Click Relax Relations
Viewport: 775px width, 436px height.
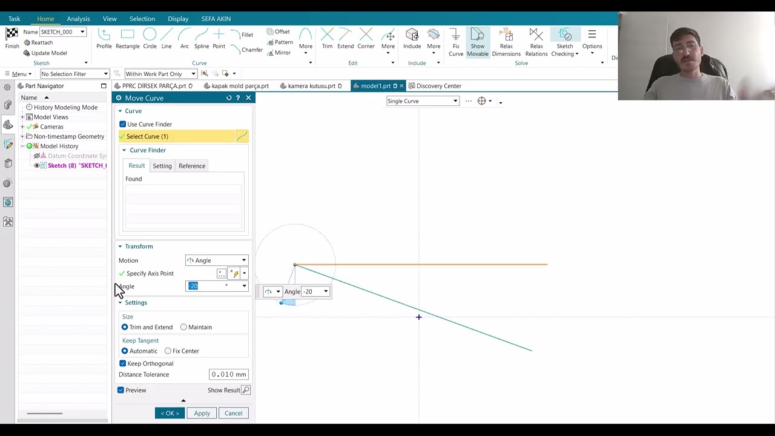[x=536, y=42]
